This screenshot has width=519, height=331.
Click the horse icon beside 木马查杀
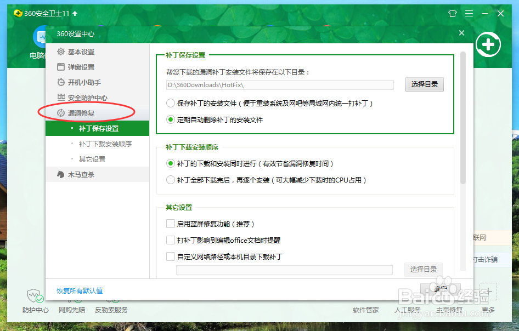click(x=60, y=175)
